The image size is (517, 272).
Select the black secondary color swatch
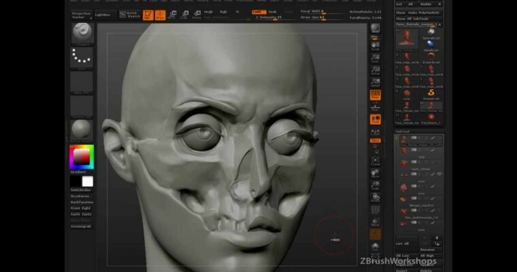76,181
